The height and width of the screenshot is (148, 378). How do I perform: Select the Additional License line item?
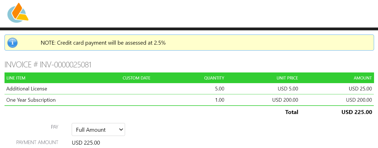[27, 89]
